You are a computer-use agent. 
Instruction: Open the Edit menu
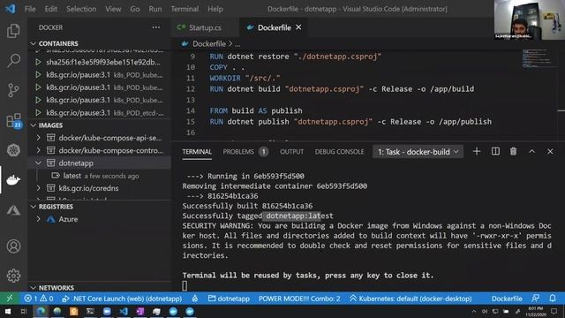pos(51,9)
